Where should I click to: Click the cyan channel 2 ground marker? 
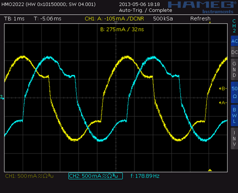click(x=2, y=97)
